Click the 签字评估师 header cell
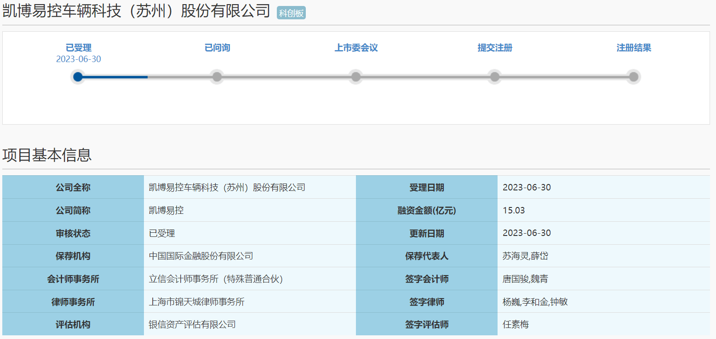The width and height of the screenshot is (716, 339). tap(427, 324)
